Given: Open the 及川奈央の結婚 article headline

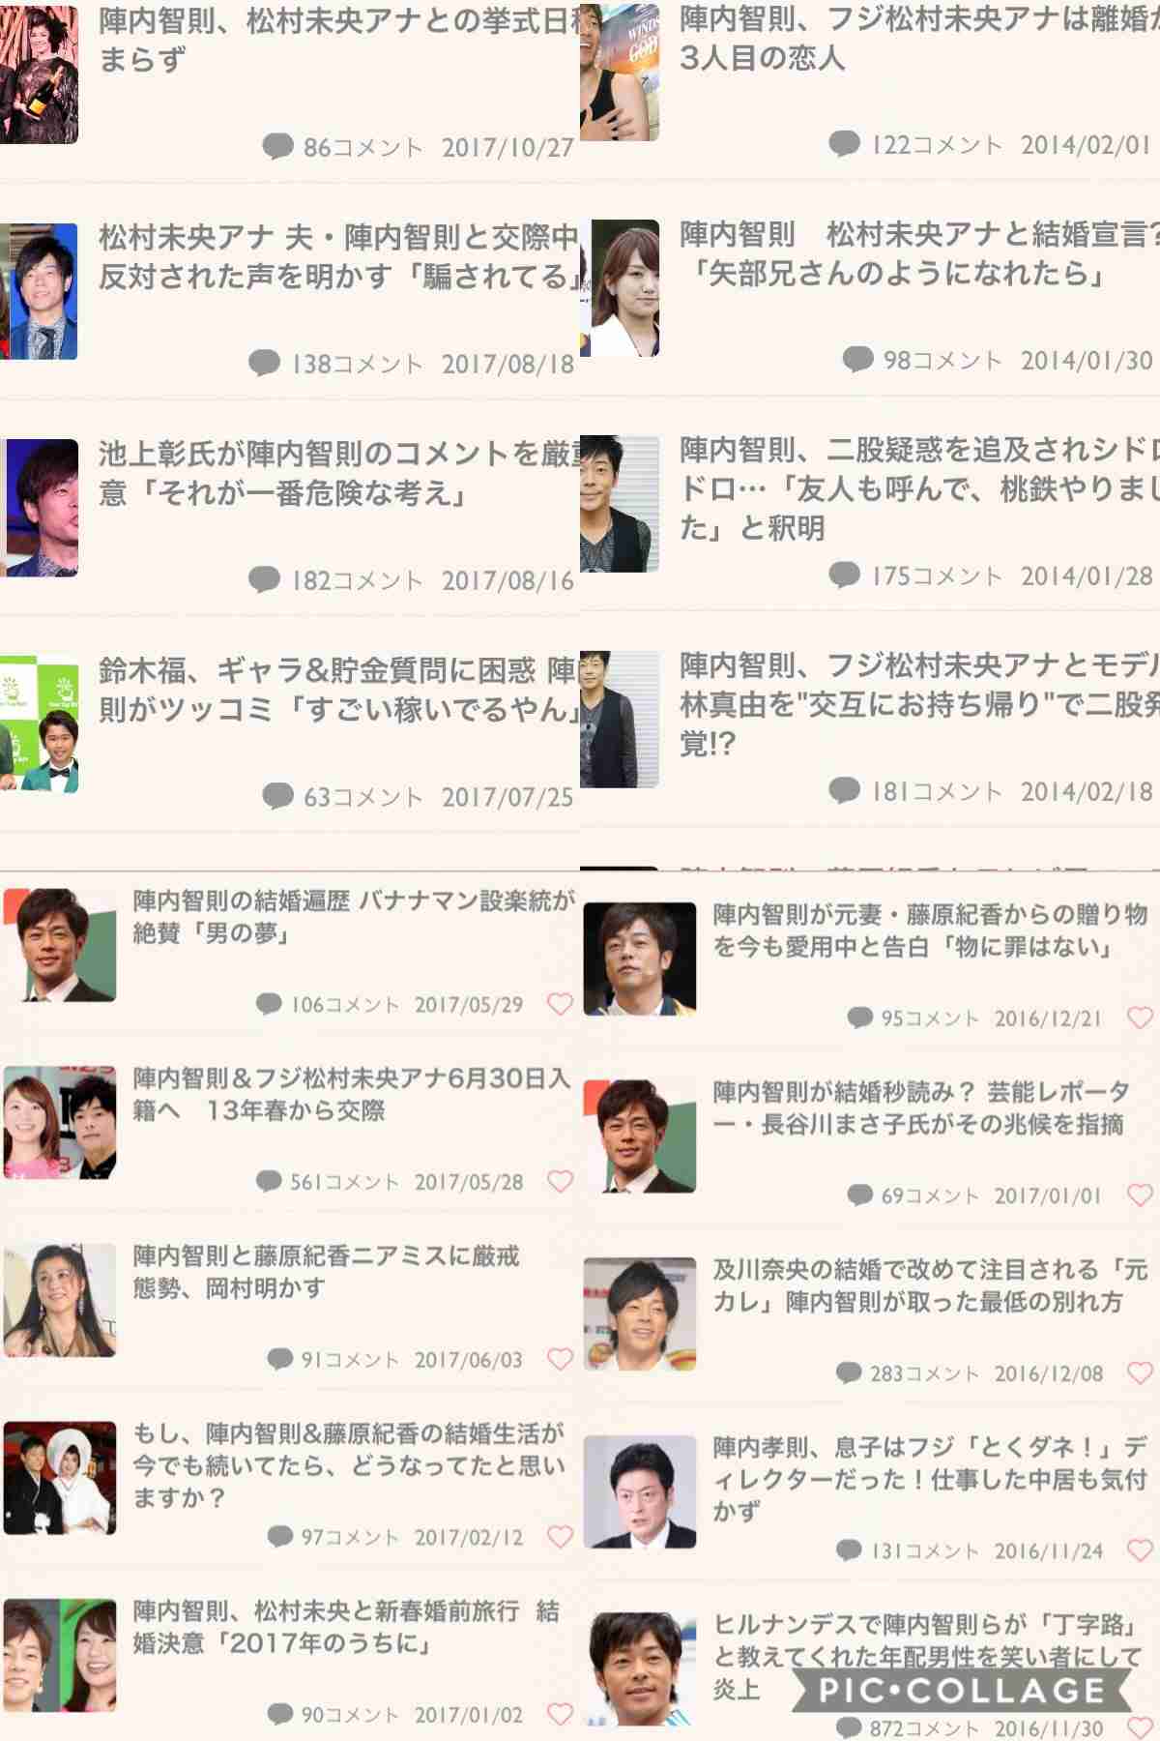Looking at the screenshot, I should click(930, 1285).
